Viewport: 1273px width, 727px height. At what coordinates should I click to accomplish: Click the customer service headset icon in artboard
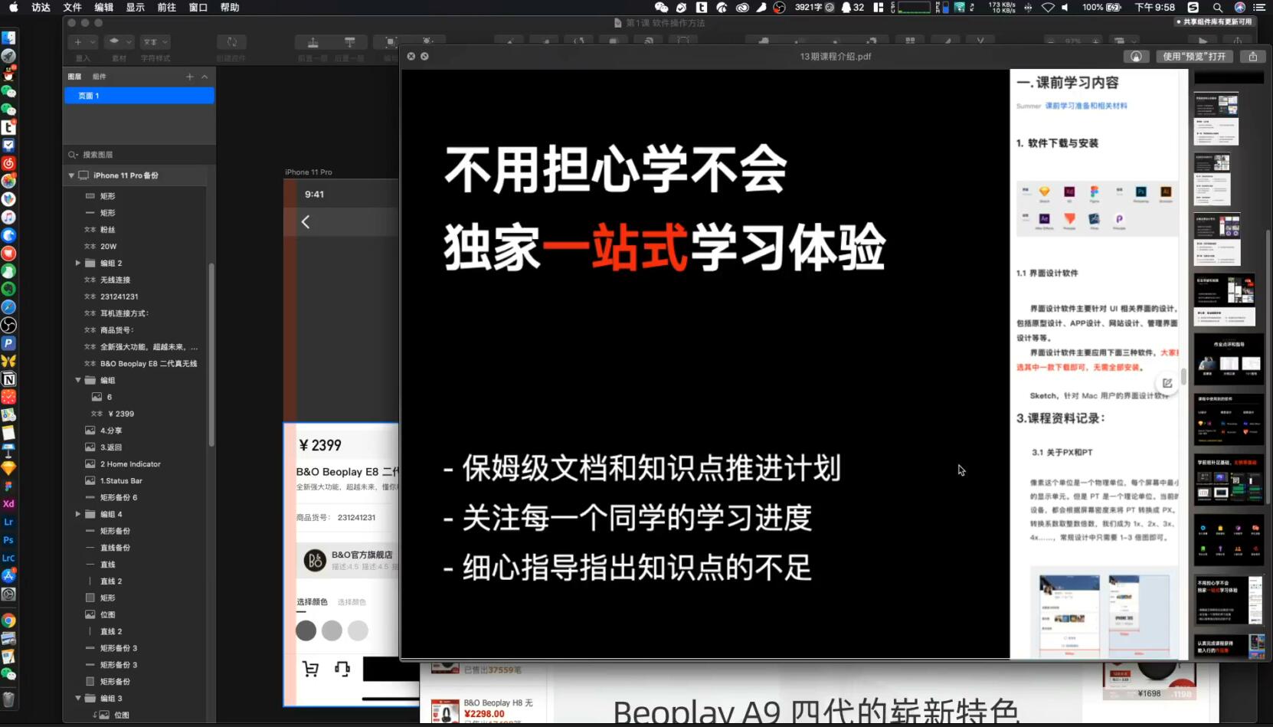pyautogui.click(x=342, y=669)
